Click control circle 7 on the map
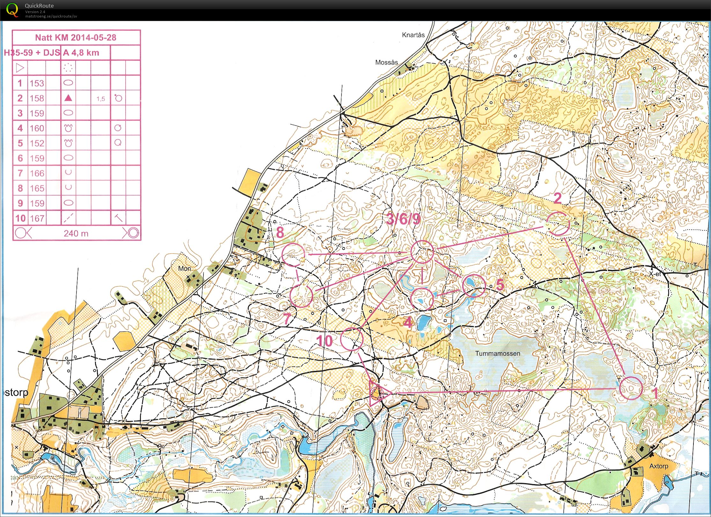711x517 pixels. pos(301,296)
